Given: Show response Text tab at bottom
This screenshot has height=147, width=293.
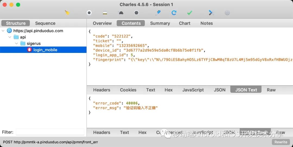Looking at the screenshot, I should pos(125,132).
